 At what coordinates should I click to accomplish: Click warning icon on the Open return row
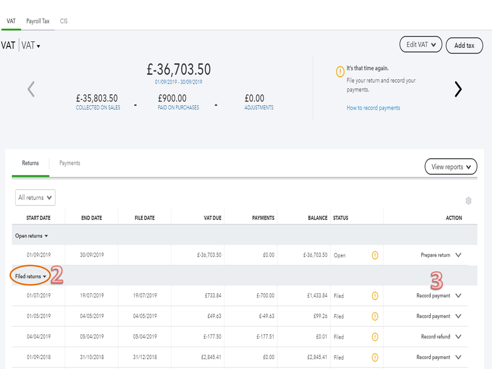pos(375,255)
